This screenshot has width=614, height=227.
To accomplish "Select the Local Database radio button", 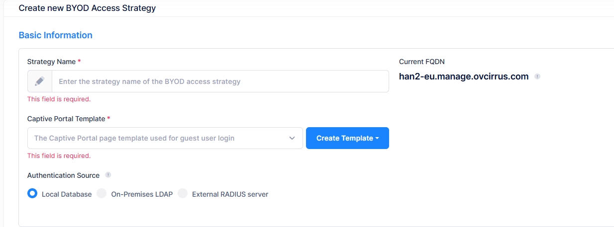I will coord(32,194).
